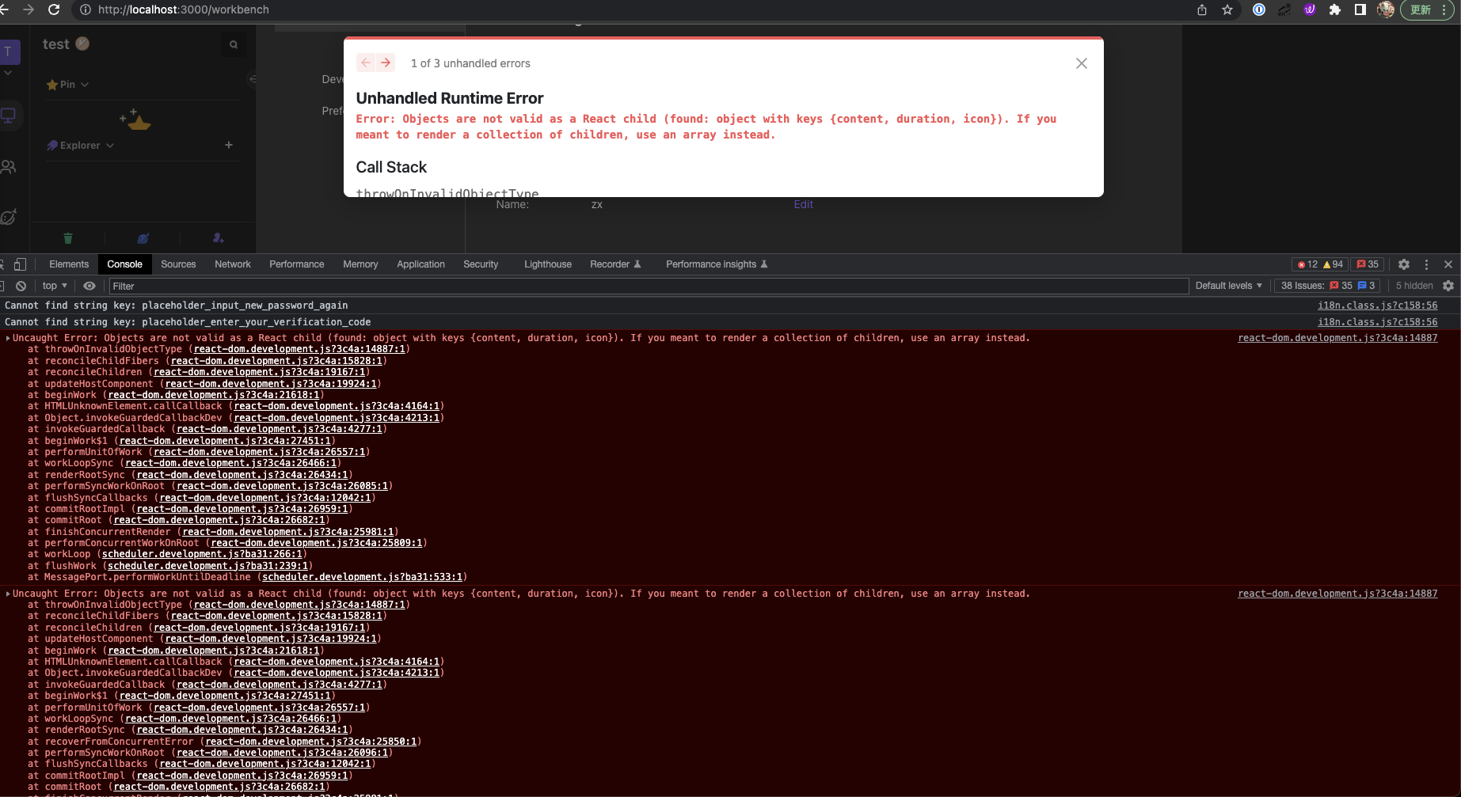Open the search icon beside the test title
This screenshot has height=797, width=1461.
coord(233,44)
